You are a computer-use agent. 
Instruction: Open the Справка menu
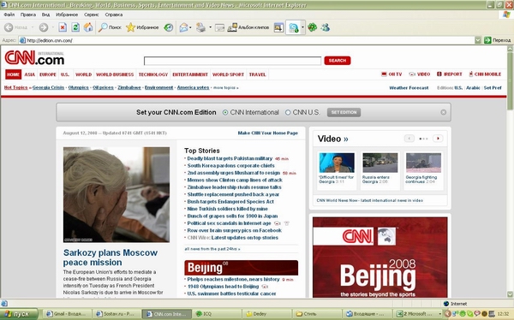tap(114, 15)
